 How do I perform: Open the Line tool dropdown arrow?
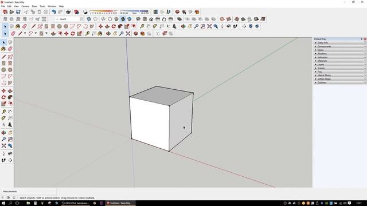click(25, 33)
